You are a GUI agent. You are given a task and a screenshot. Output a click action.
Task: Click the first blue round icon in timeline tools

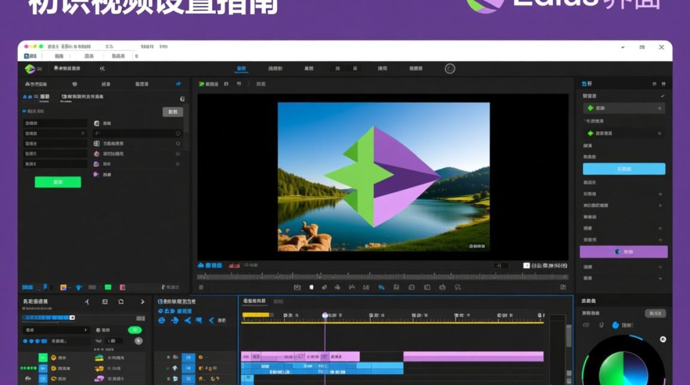[162, 320]
